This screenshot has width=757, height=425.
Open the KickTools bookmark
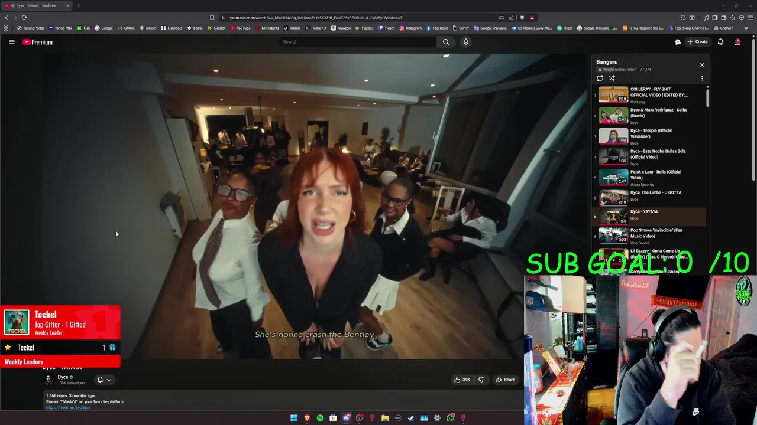[x=172, y=28]
